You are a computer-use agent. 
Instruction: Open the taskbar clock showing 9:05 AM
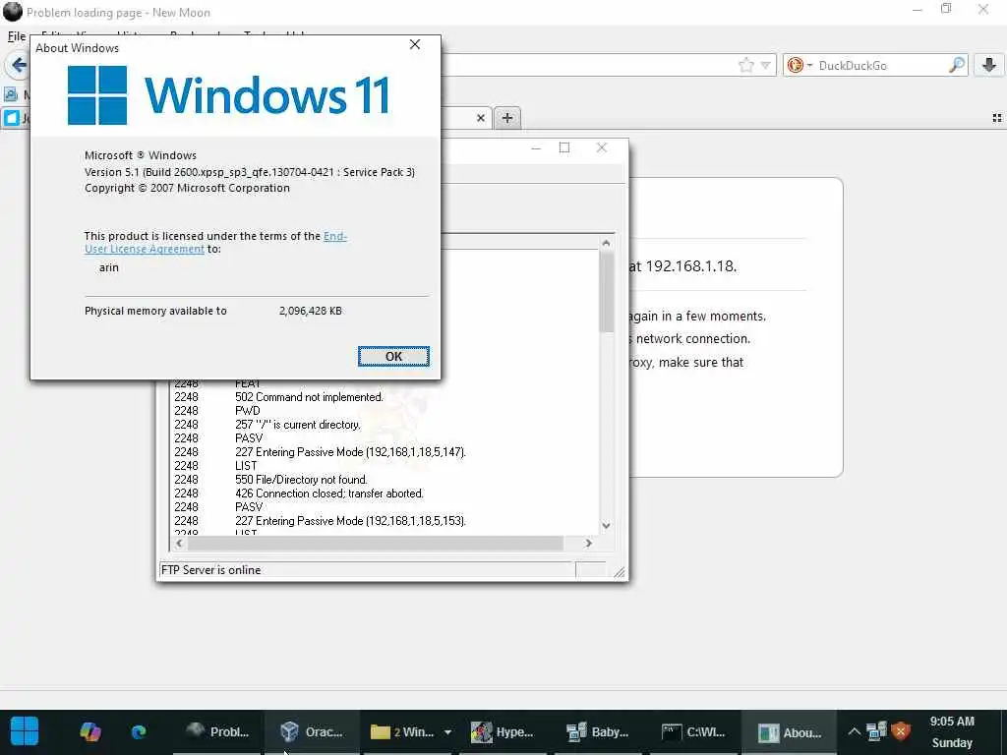coord(952,731)
